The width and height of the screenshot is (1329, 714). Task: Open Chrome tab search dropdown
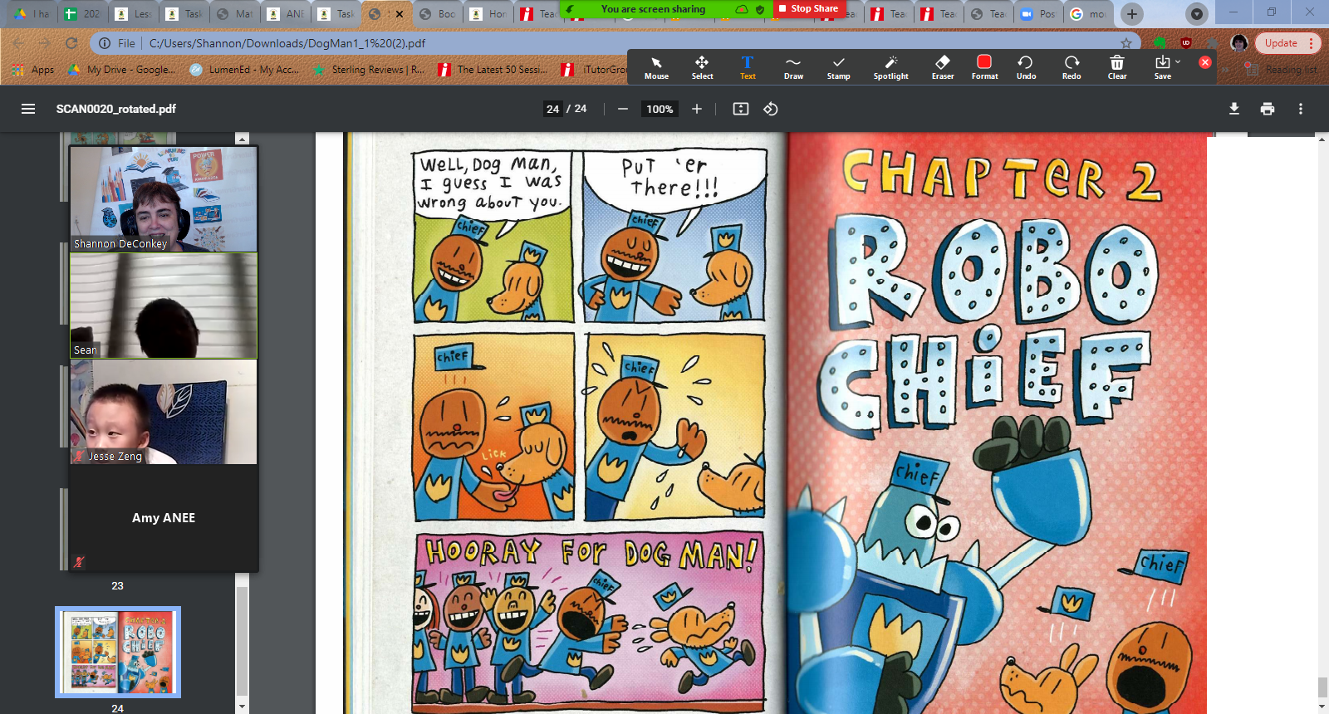pyautogui.click(x=1196, y=14)
